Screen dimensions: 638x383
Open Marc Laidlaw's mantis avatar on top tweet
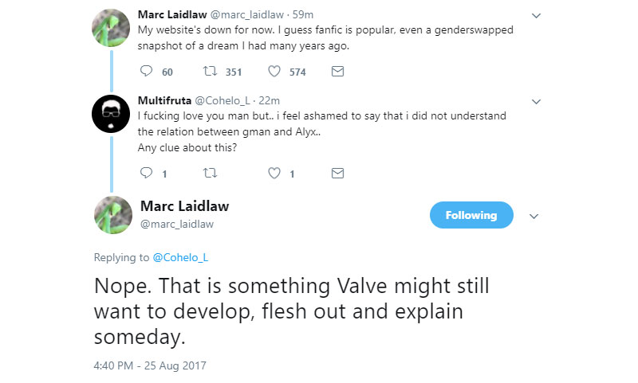pyautogui.click(x=111, y=28)
